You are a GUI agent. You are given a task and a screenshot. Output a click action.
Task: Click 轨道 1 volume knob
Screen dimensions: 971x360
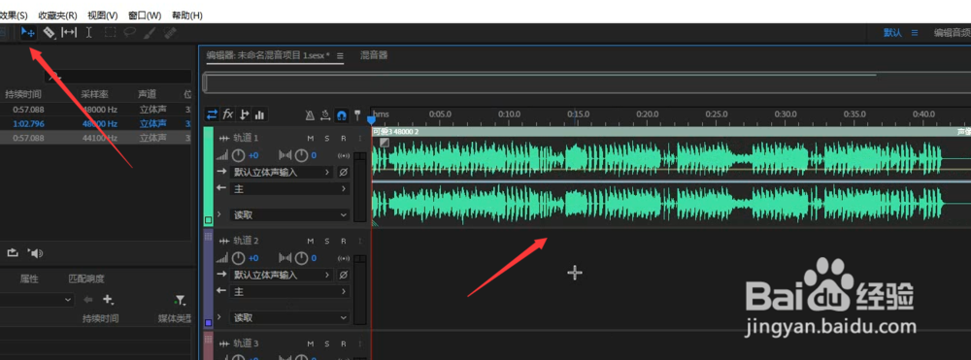tap(239, 155)
